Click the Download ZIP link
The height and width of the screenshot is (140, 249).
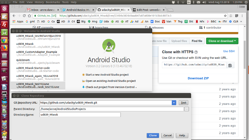click(x=198, y=78)
